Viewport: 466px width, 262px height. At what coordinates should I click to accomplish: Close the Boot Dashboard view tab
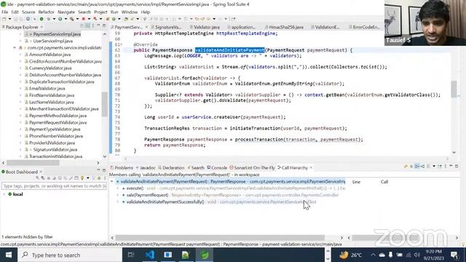[x=41, y=172]
